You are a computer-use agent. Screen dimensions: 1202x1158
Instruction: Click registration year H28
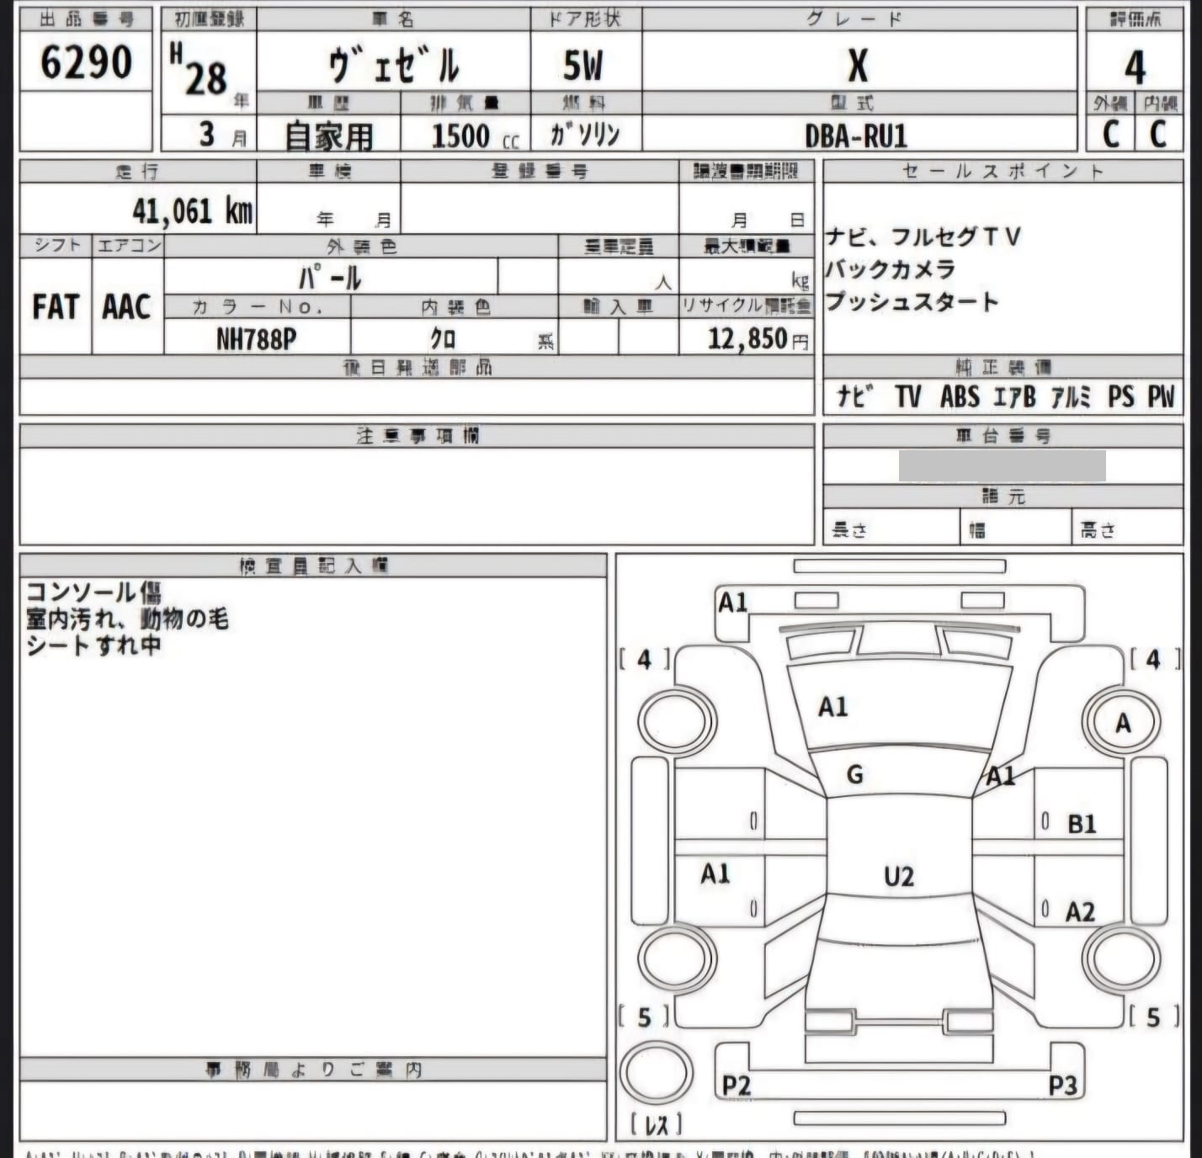(199, 69)
